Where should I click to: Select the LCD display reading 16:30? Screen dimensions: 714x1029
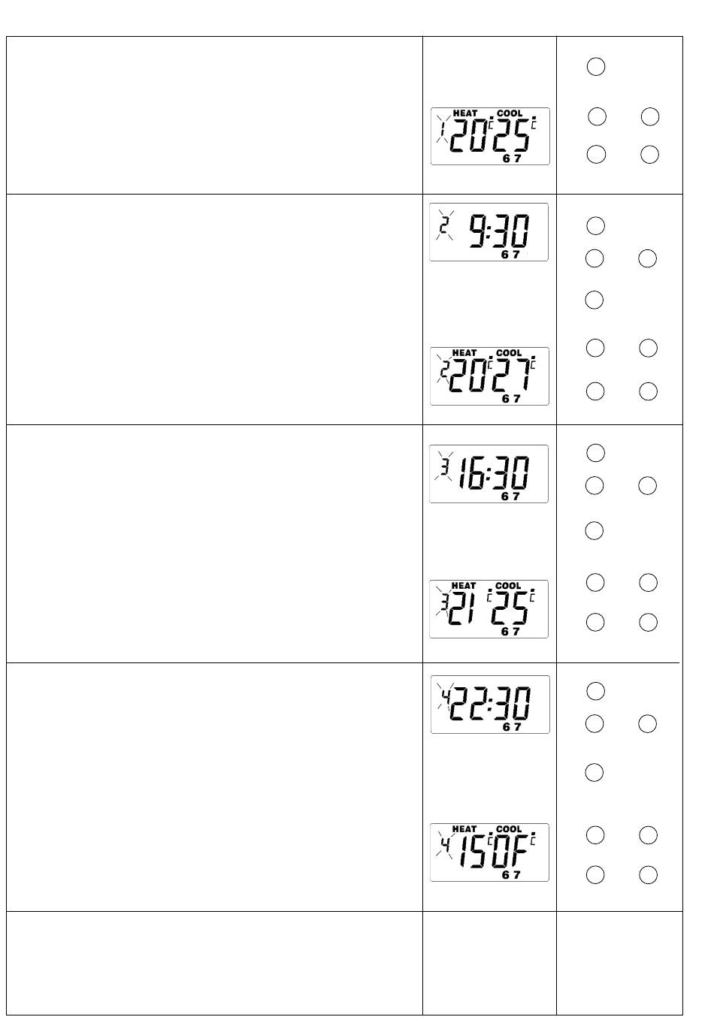[x=489, y=474]
